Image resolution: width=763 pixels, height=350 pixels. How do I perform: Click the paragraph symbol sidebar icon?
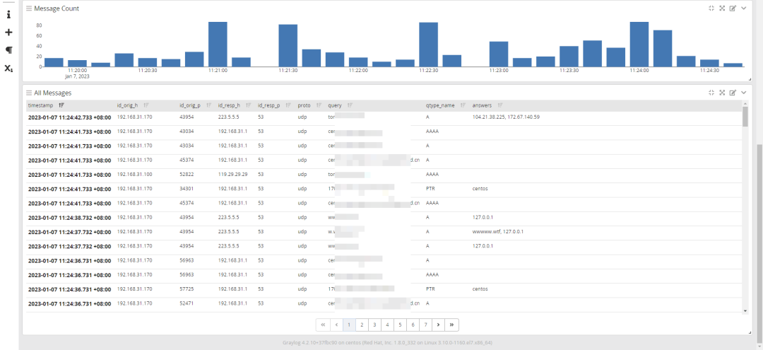pos(8,50)
